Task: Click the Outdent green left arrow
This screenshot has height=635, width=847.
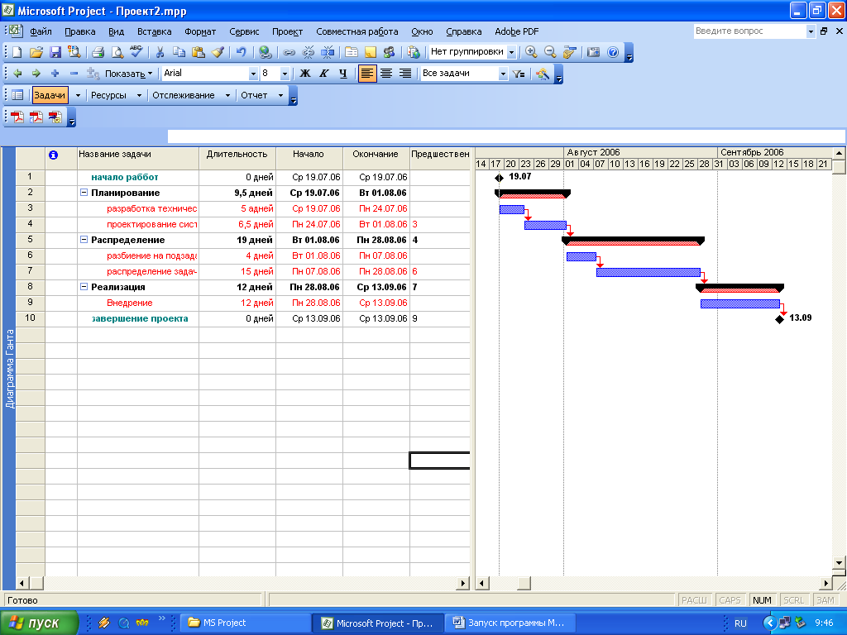Action: [17, 74]
